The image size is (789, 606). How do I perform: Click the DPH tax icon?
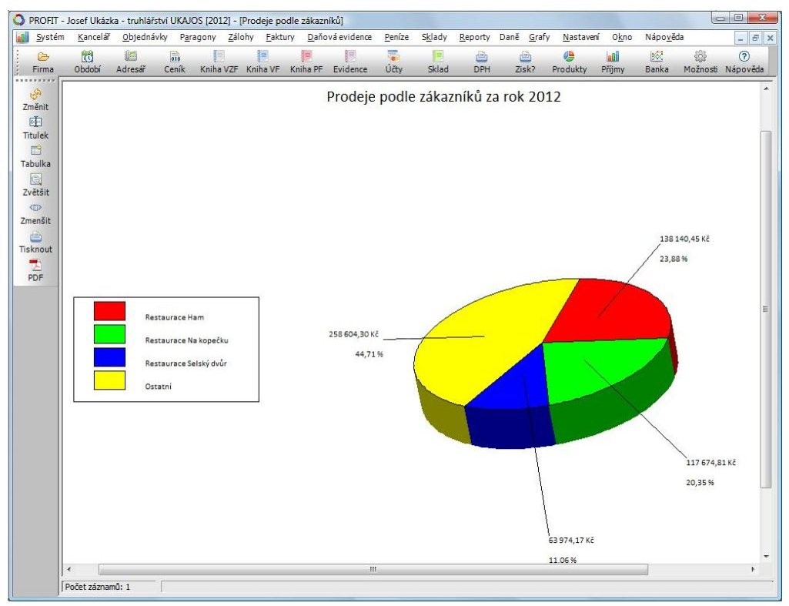(x=482, y=62)
